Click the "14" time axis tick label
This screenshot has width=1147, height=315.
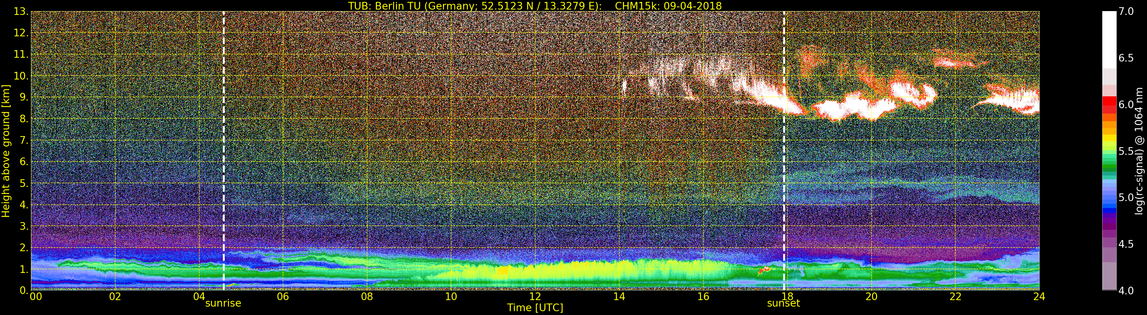[x=619, y=297]
